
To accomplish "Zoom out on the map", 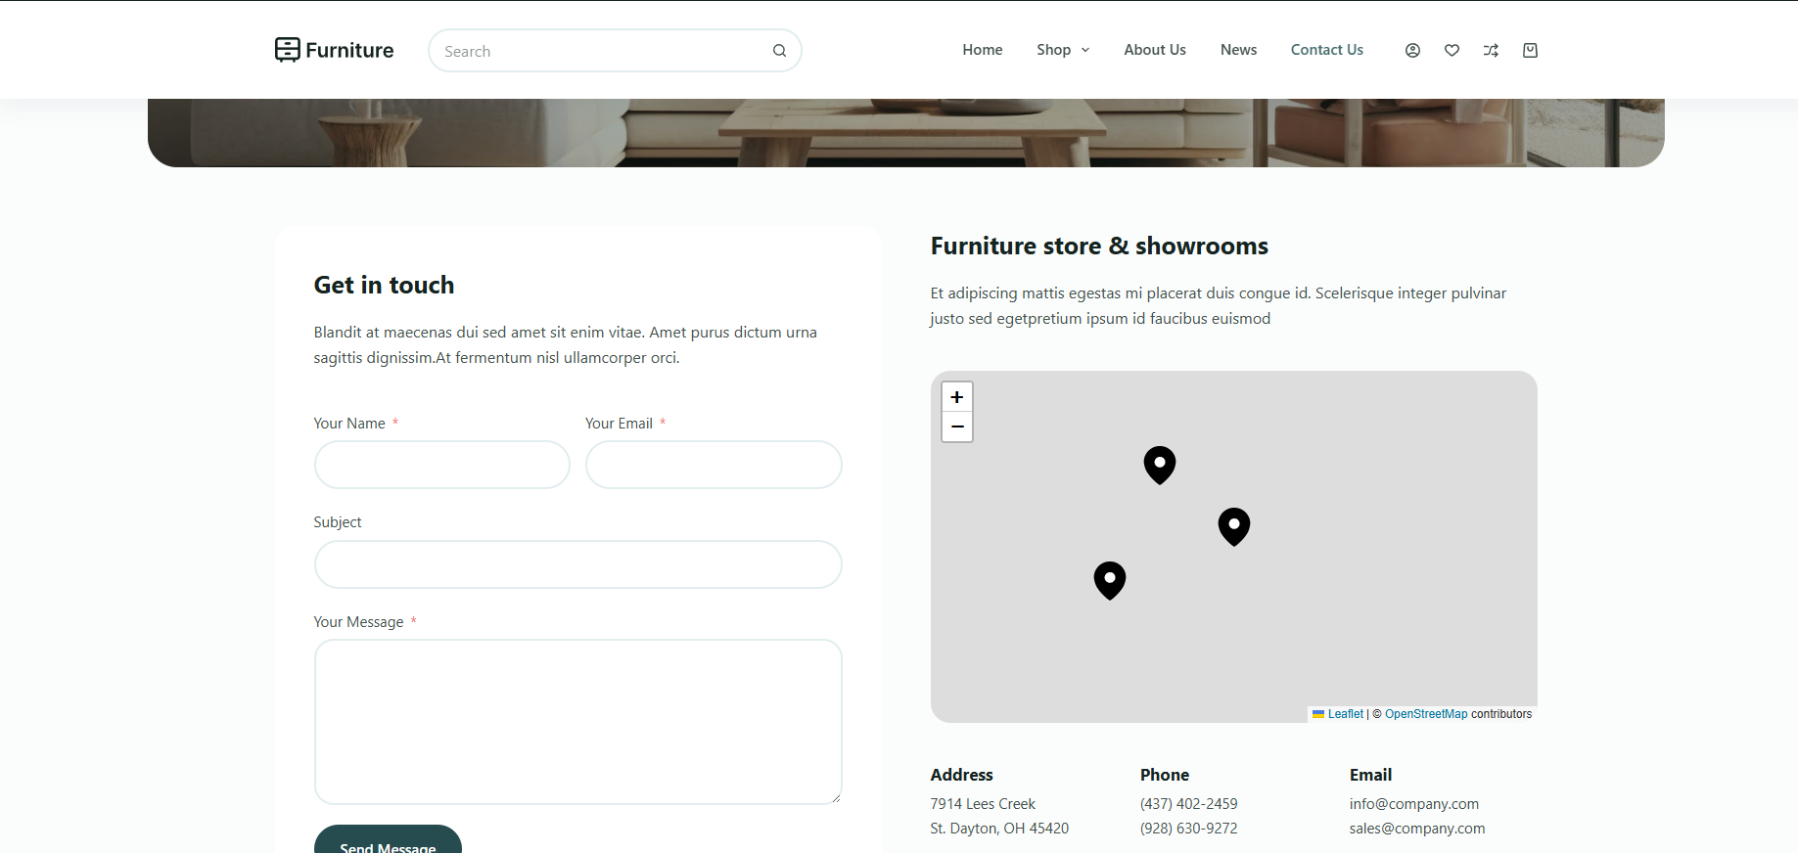I will (956, 426).
